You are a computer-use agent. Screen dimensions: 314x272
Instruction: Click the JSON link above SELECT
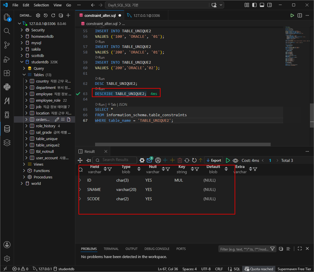coord(123,105)
